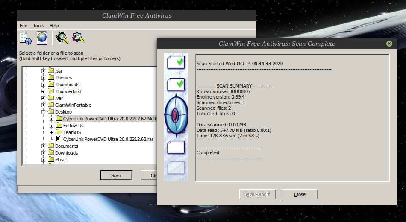Expand the Documents folder node
406x222 pixels.
tap(43, 146)
